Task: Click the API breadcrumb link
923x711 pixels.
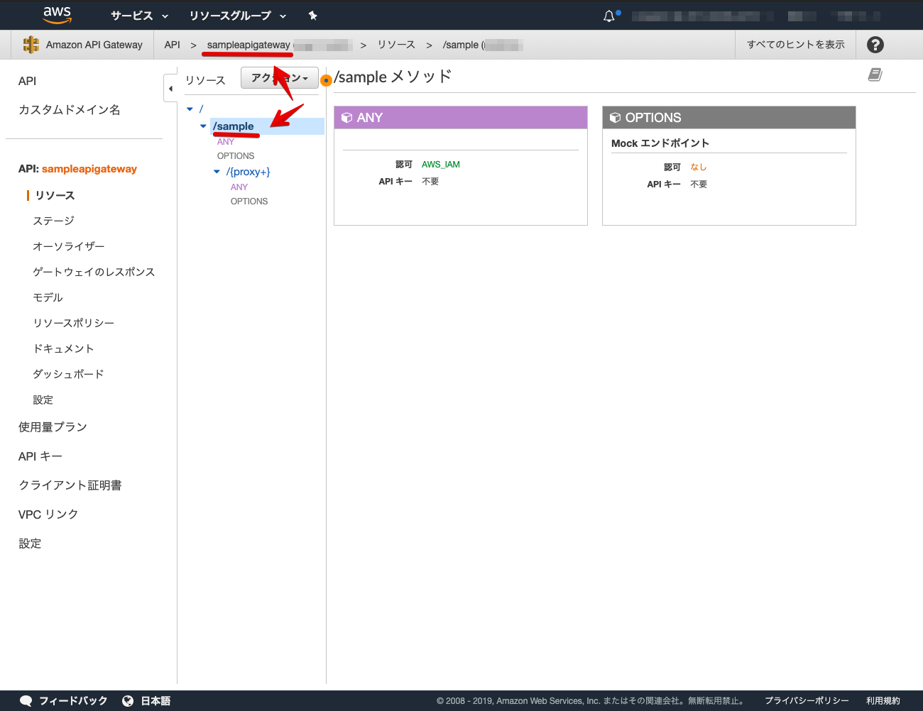Action: coord(172,45)
